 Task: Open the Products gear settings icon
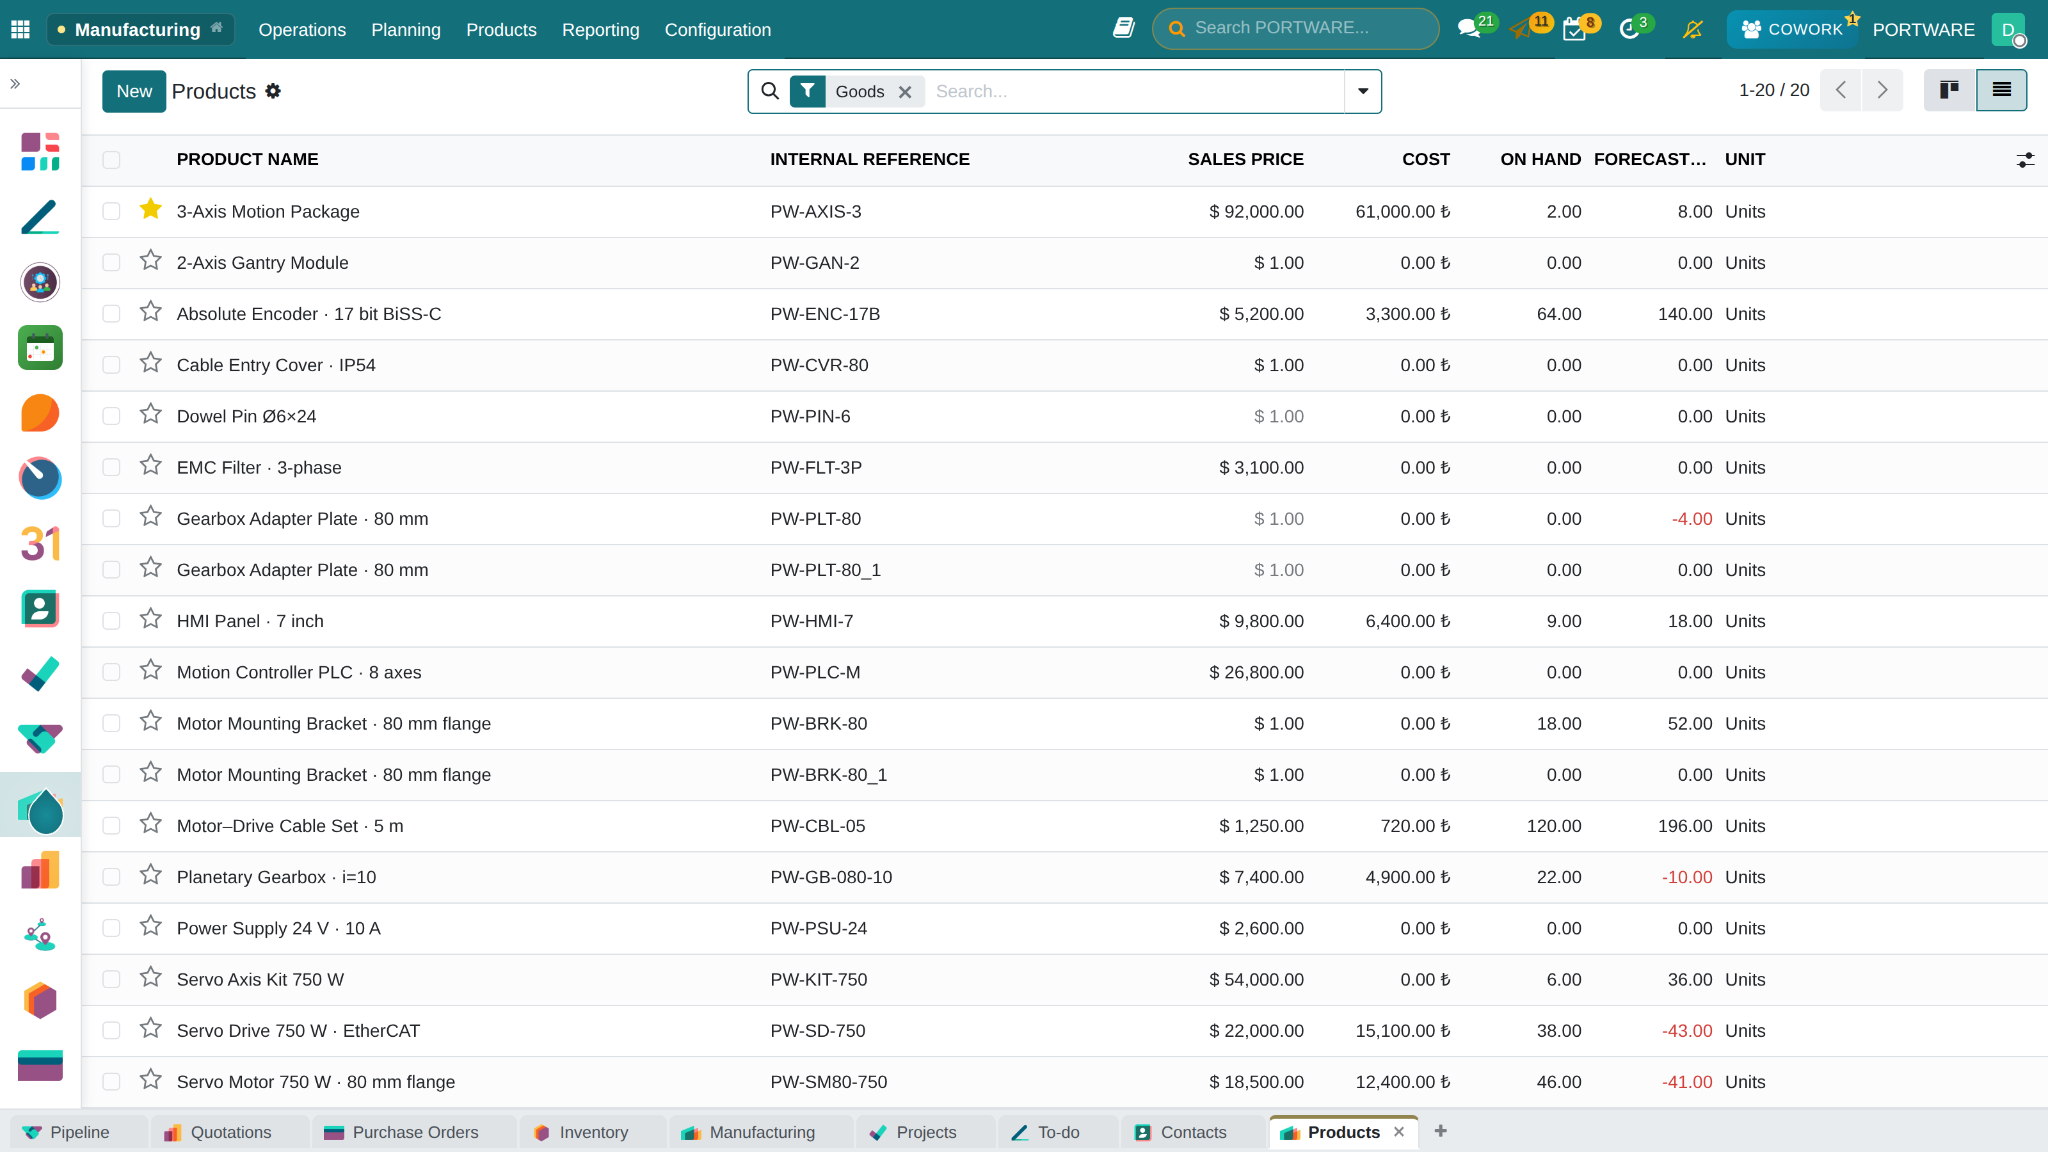(x=273, y=91)
